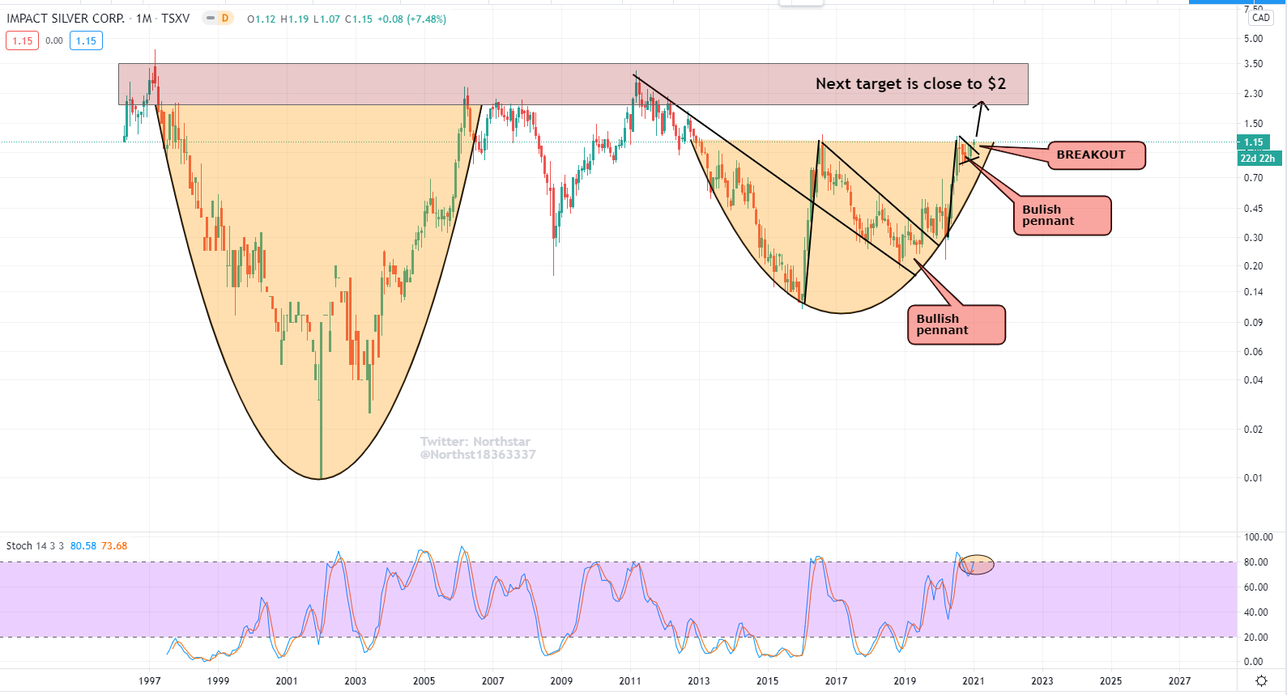Click the 2025 label on time axis
Viewport: 1287px width, 695px height.
(1110, 681)
